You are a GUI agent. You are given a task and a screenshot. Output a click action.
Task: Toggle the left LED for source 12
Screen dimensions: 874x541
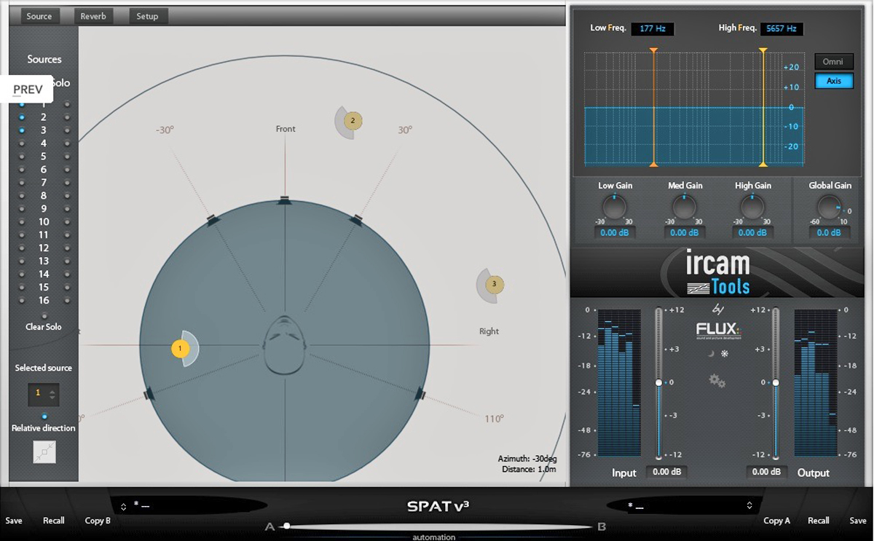(21, 248)
